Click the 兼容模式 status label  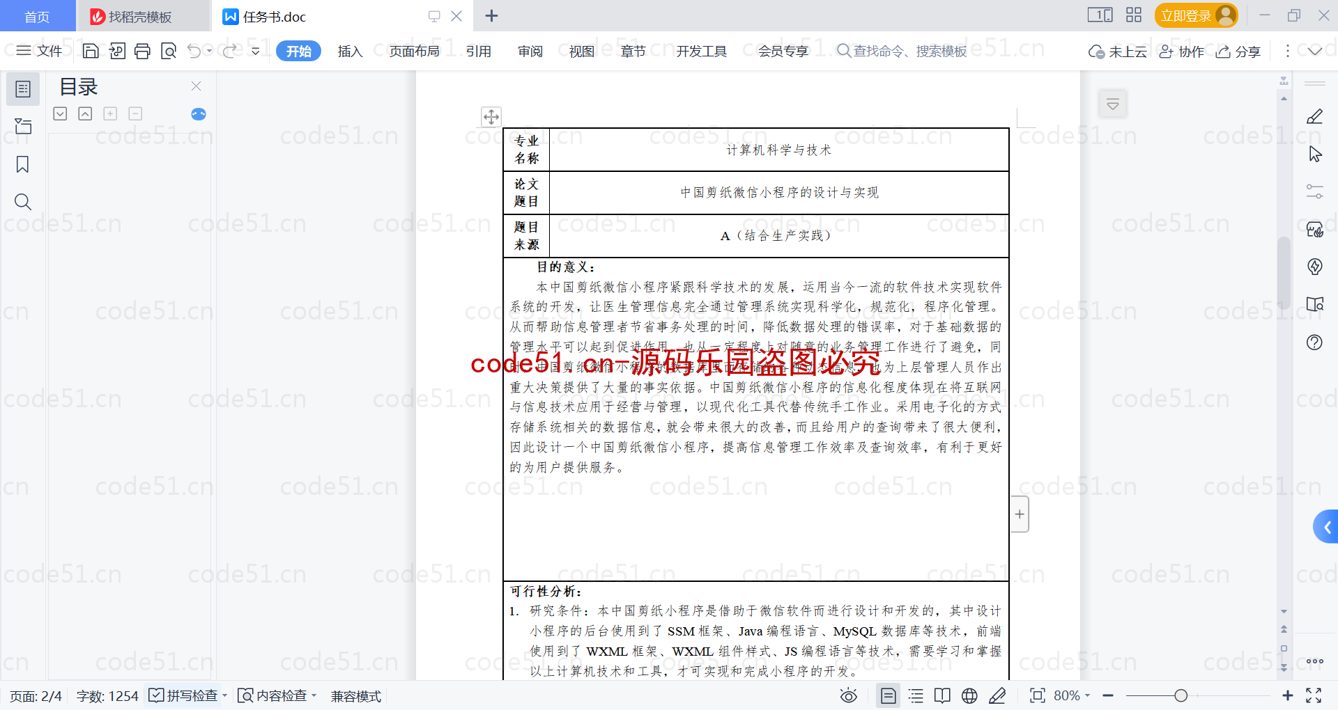356,696
